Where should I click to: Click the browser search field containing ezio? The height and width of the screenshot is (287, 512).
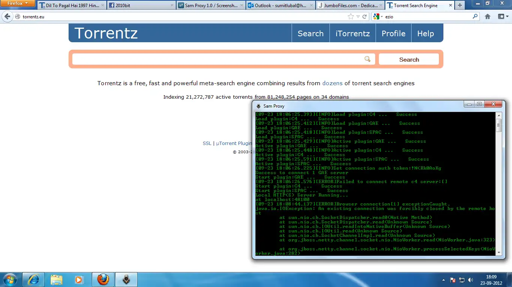point(427,17)
